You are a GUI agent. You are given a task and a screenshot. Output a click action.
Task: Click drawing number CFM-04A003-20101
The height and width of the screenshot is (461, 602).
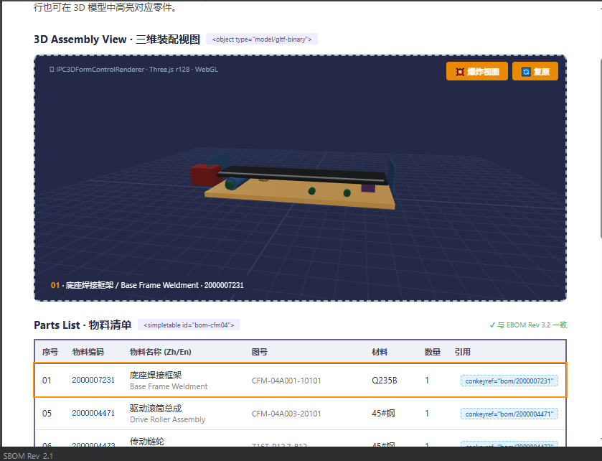click(x=286, y=414)
